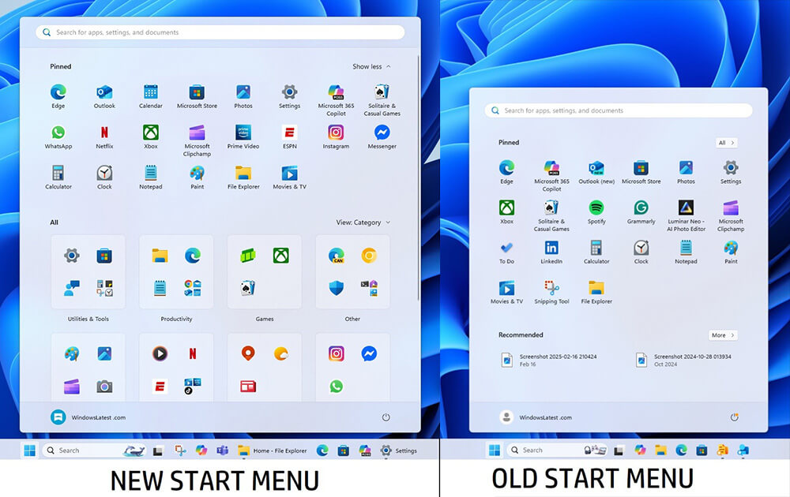Click the old Start menu search box
This screenshot has height=497, width=790.
(619, 110)
